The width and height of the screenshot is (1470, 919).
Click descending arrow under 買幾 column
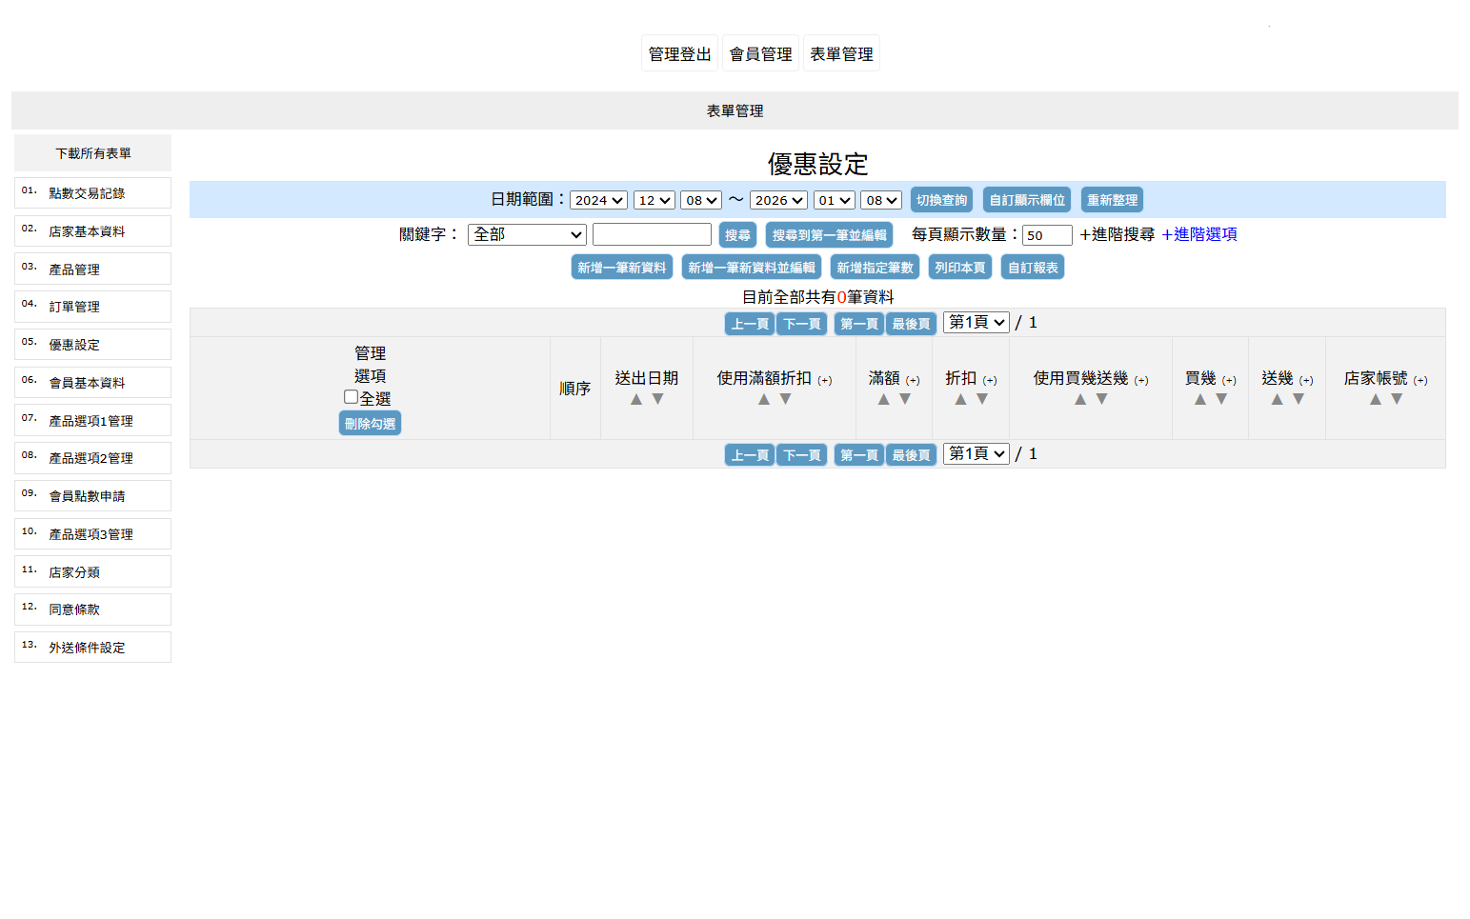click(x=1221, y=399)
